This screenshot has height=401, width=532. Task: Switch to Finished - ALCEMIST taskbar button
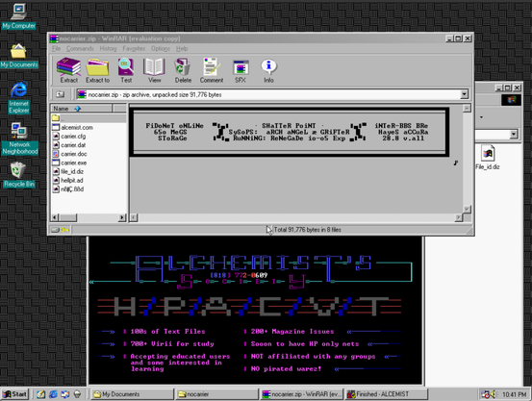pos(387,394)
